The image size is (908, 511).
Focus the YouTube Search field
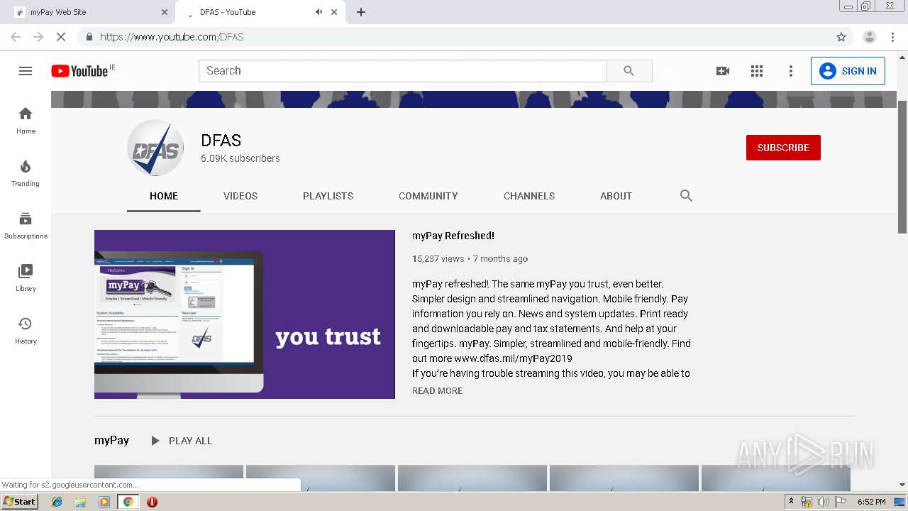(402, 71)
